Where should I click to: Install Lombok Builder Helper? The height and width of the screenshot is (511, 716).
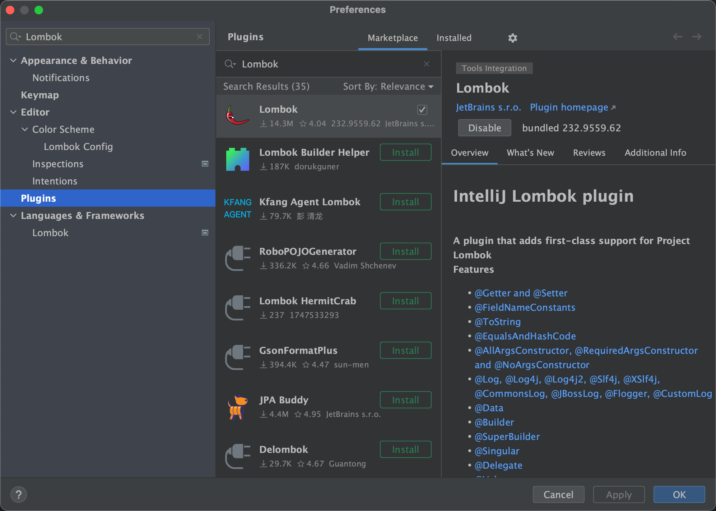click(x=405, y=152)
